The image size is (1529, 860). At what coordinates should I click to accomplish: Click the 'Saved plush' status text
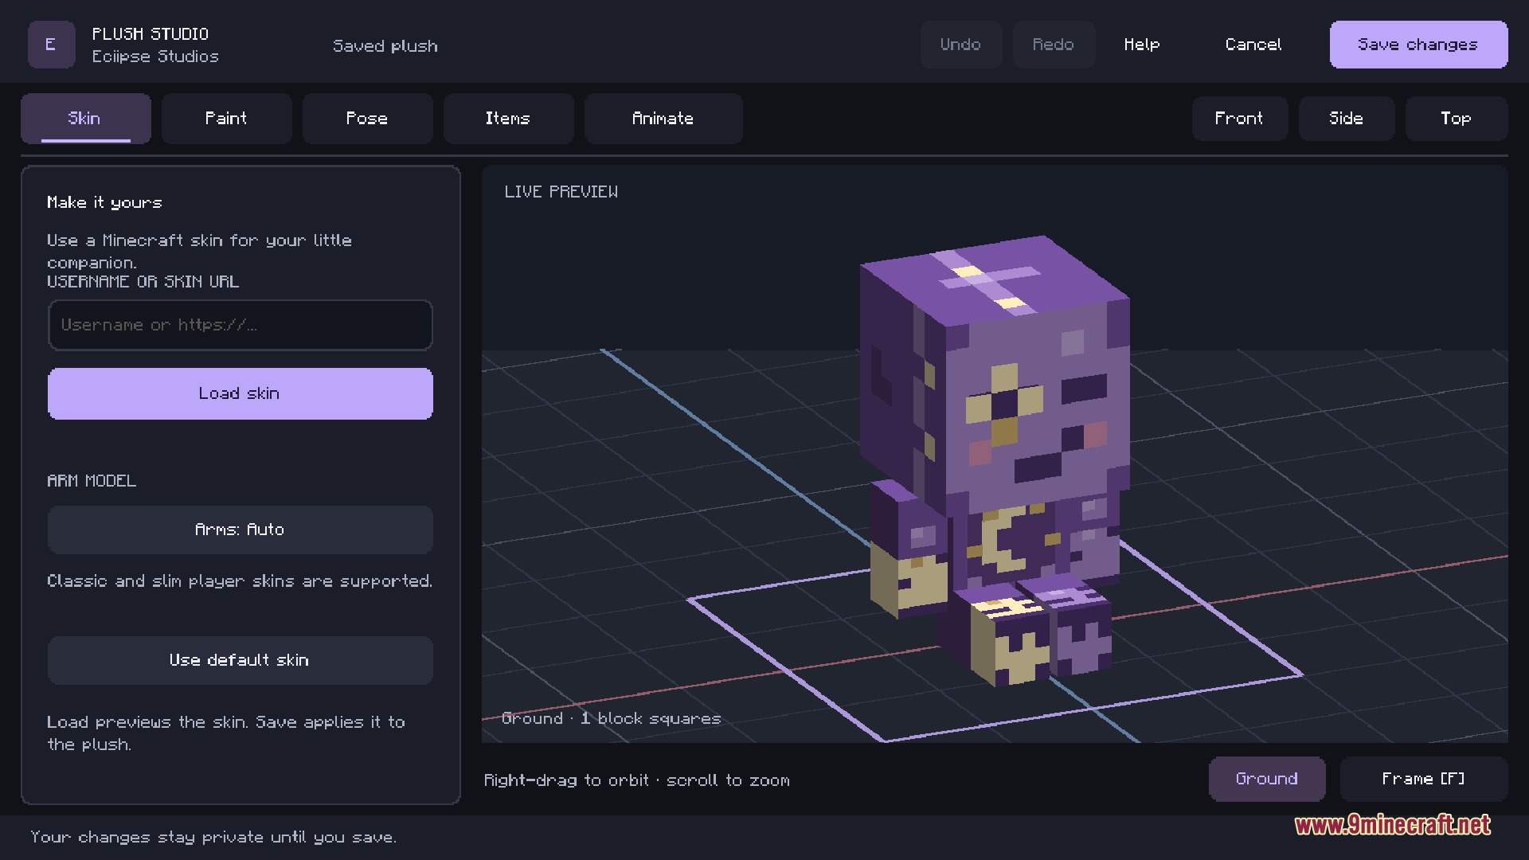click(385, 46)
